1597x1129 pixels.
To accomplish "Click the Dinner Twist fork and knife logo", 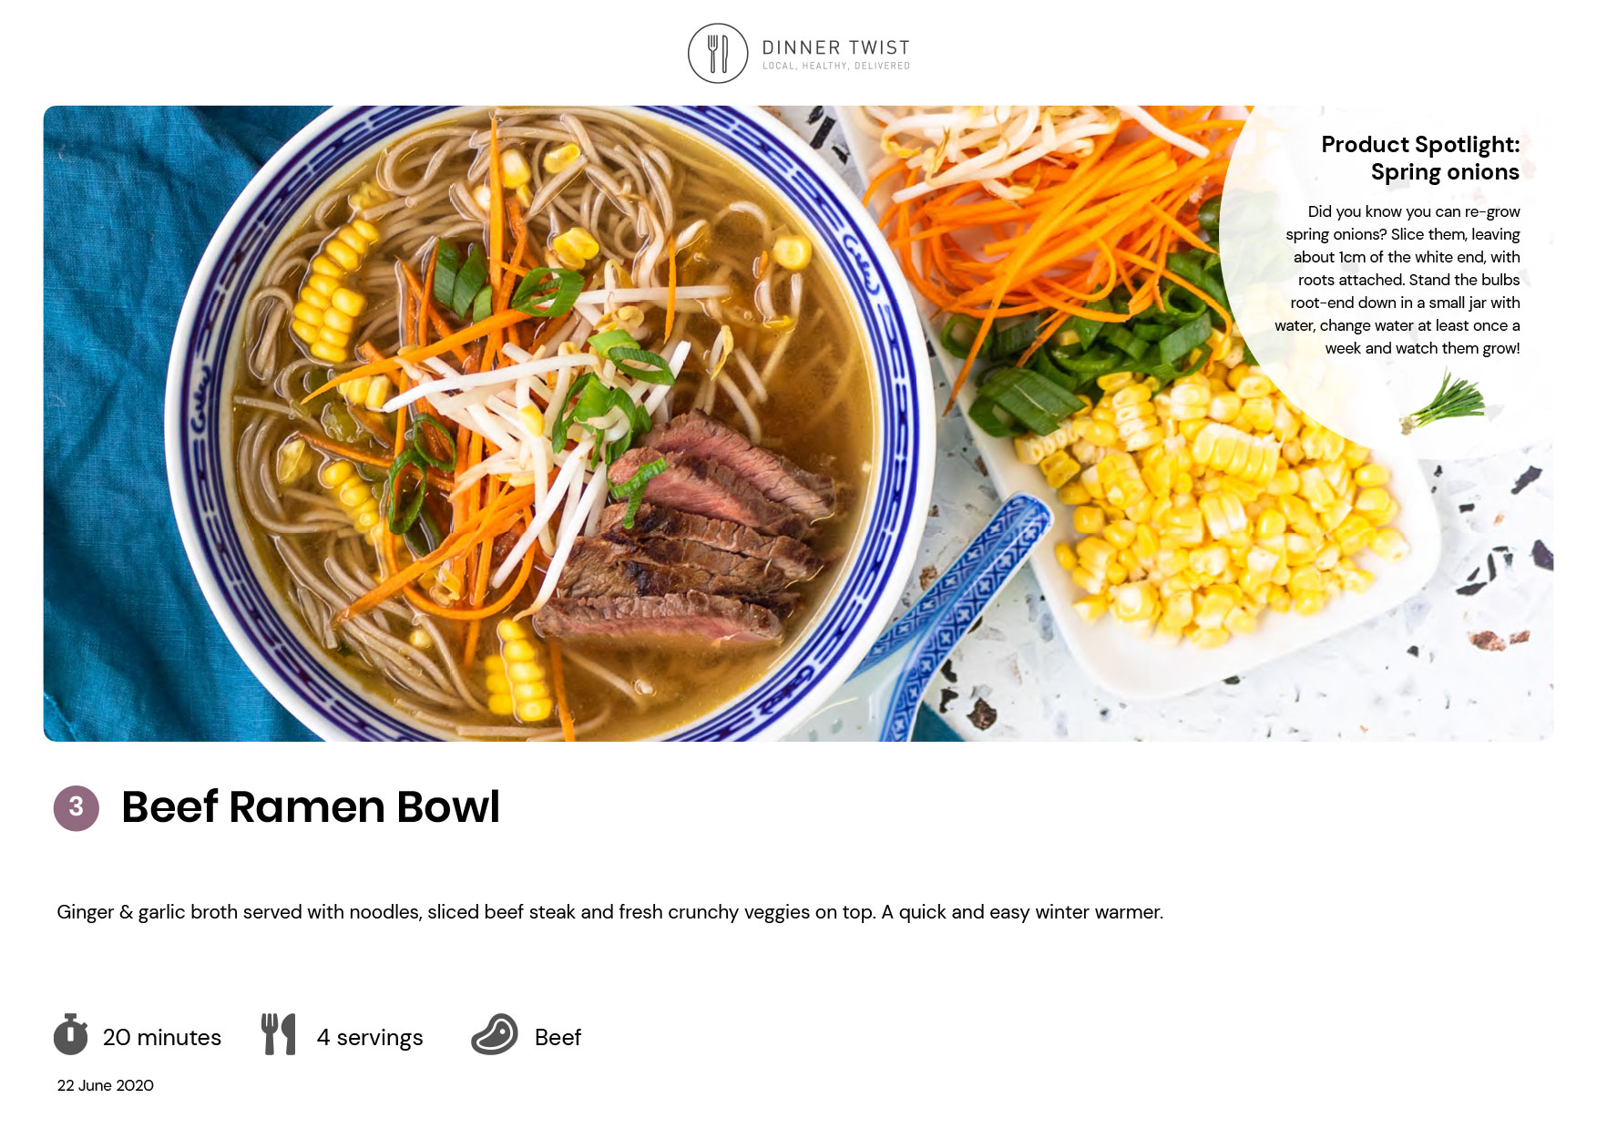I will pyautogui.click(x=718, y=54).
